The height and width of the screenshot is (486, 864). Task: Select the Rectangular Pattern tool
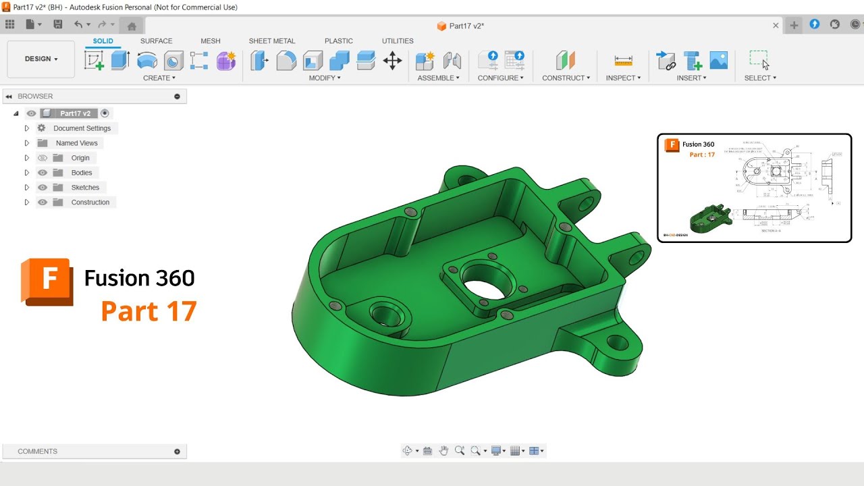tap(199, 61)
